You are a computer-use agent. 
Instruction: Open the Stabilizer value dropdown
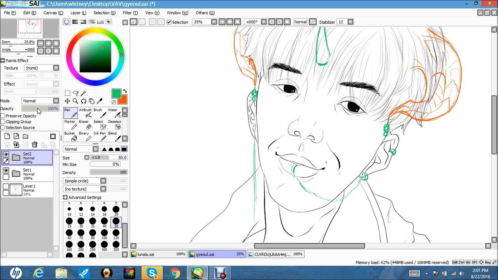coord(350,22)
